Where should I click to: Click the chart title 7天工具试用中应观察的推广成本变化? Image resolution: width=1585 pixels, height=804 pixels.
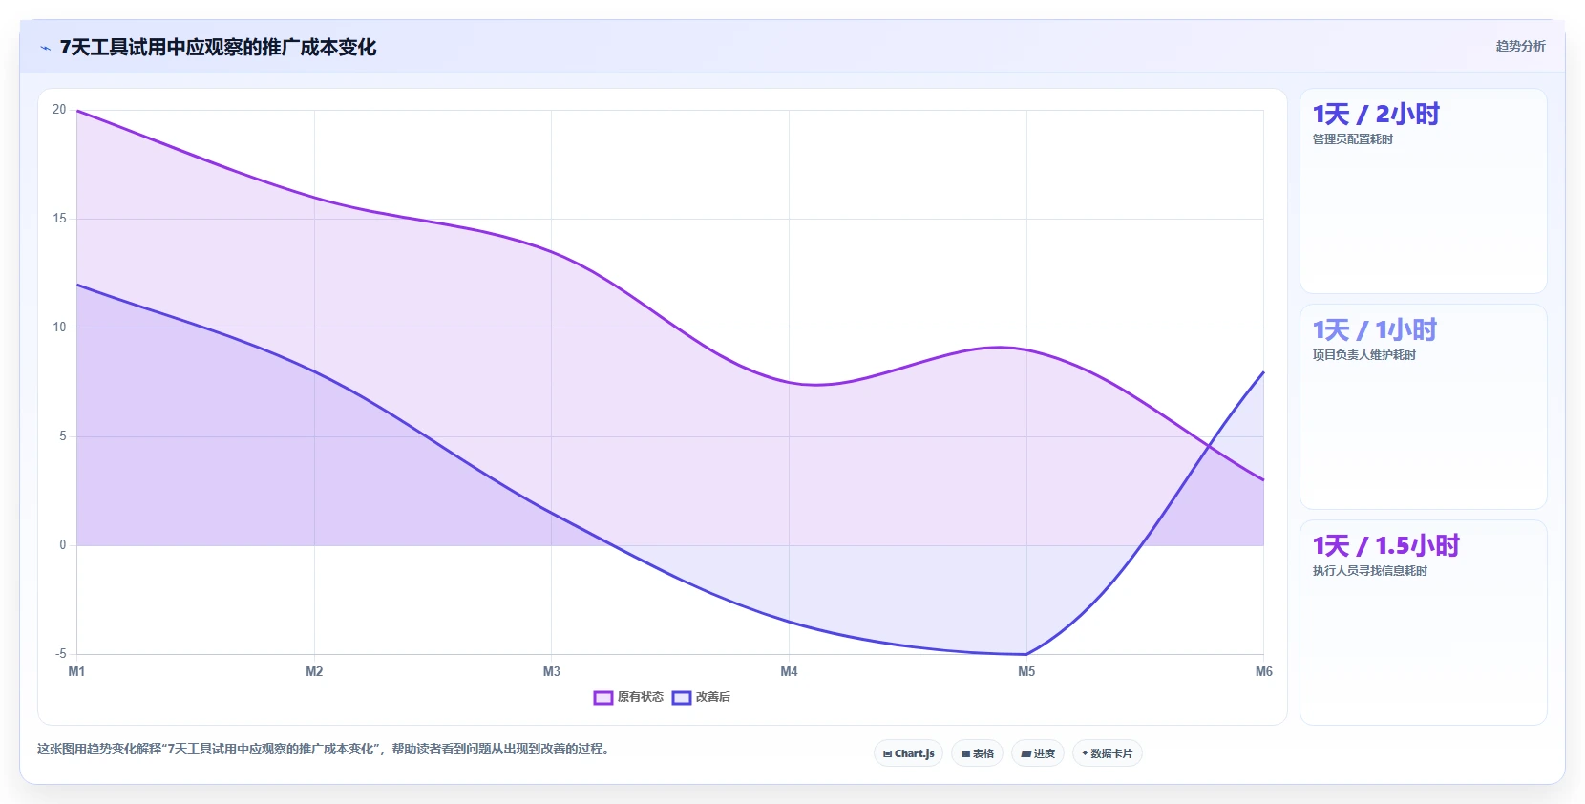218,48
